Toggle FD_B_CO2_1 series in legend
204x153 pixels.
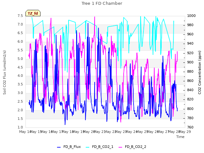click(100, 147)
